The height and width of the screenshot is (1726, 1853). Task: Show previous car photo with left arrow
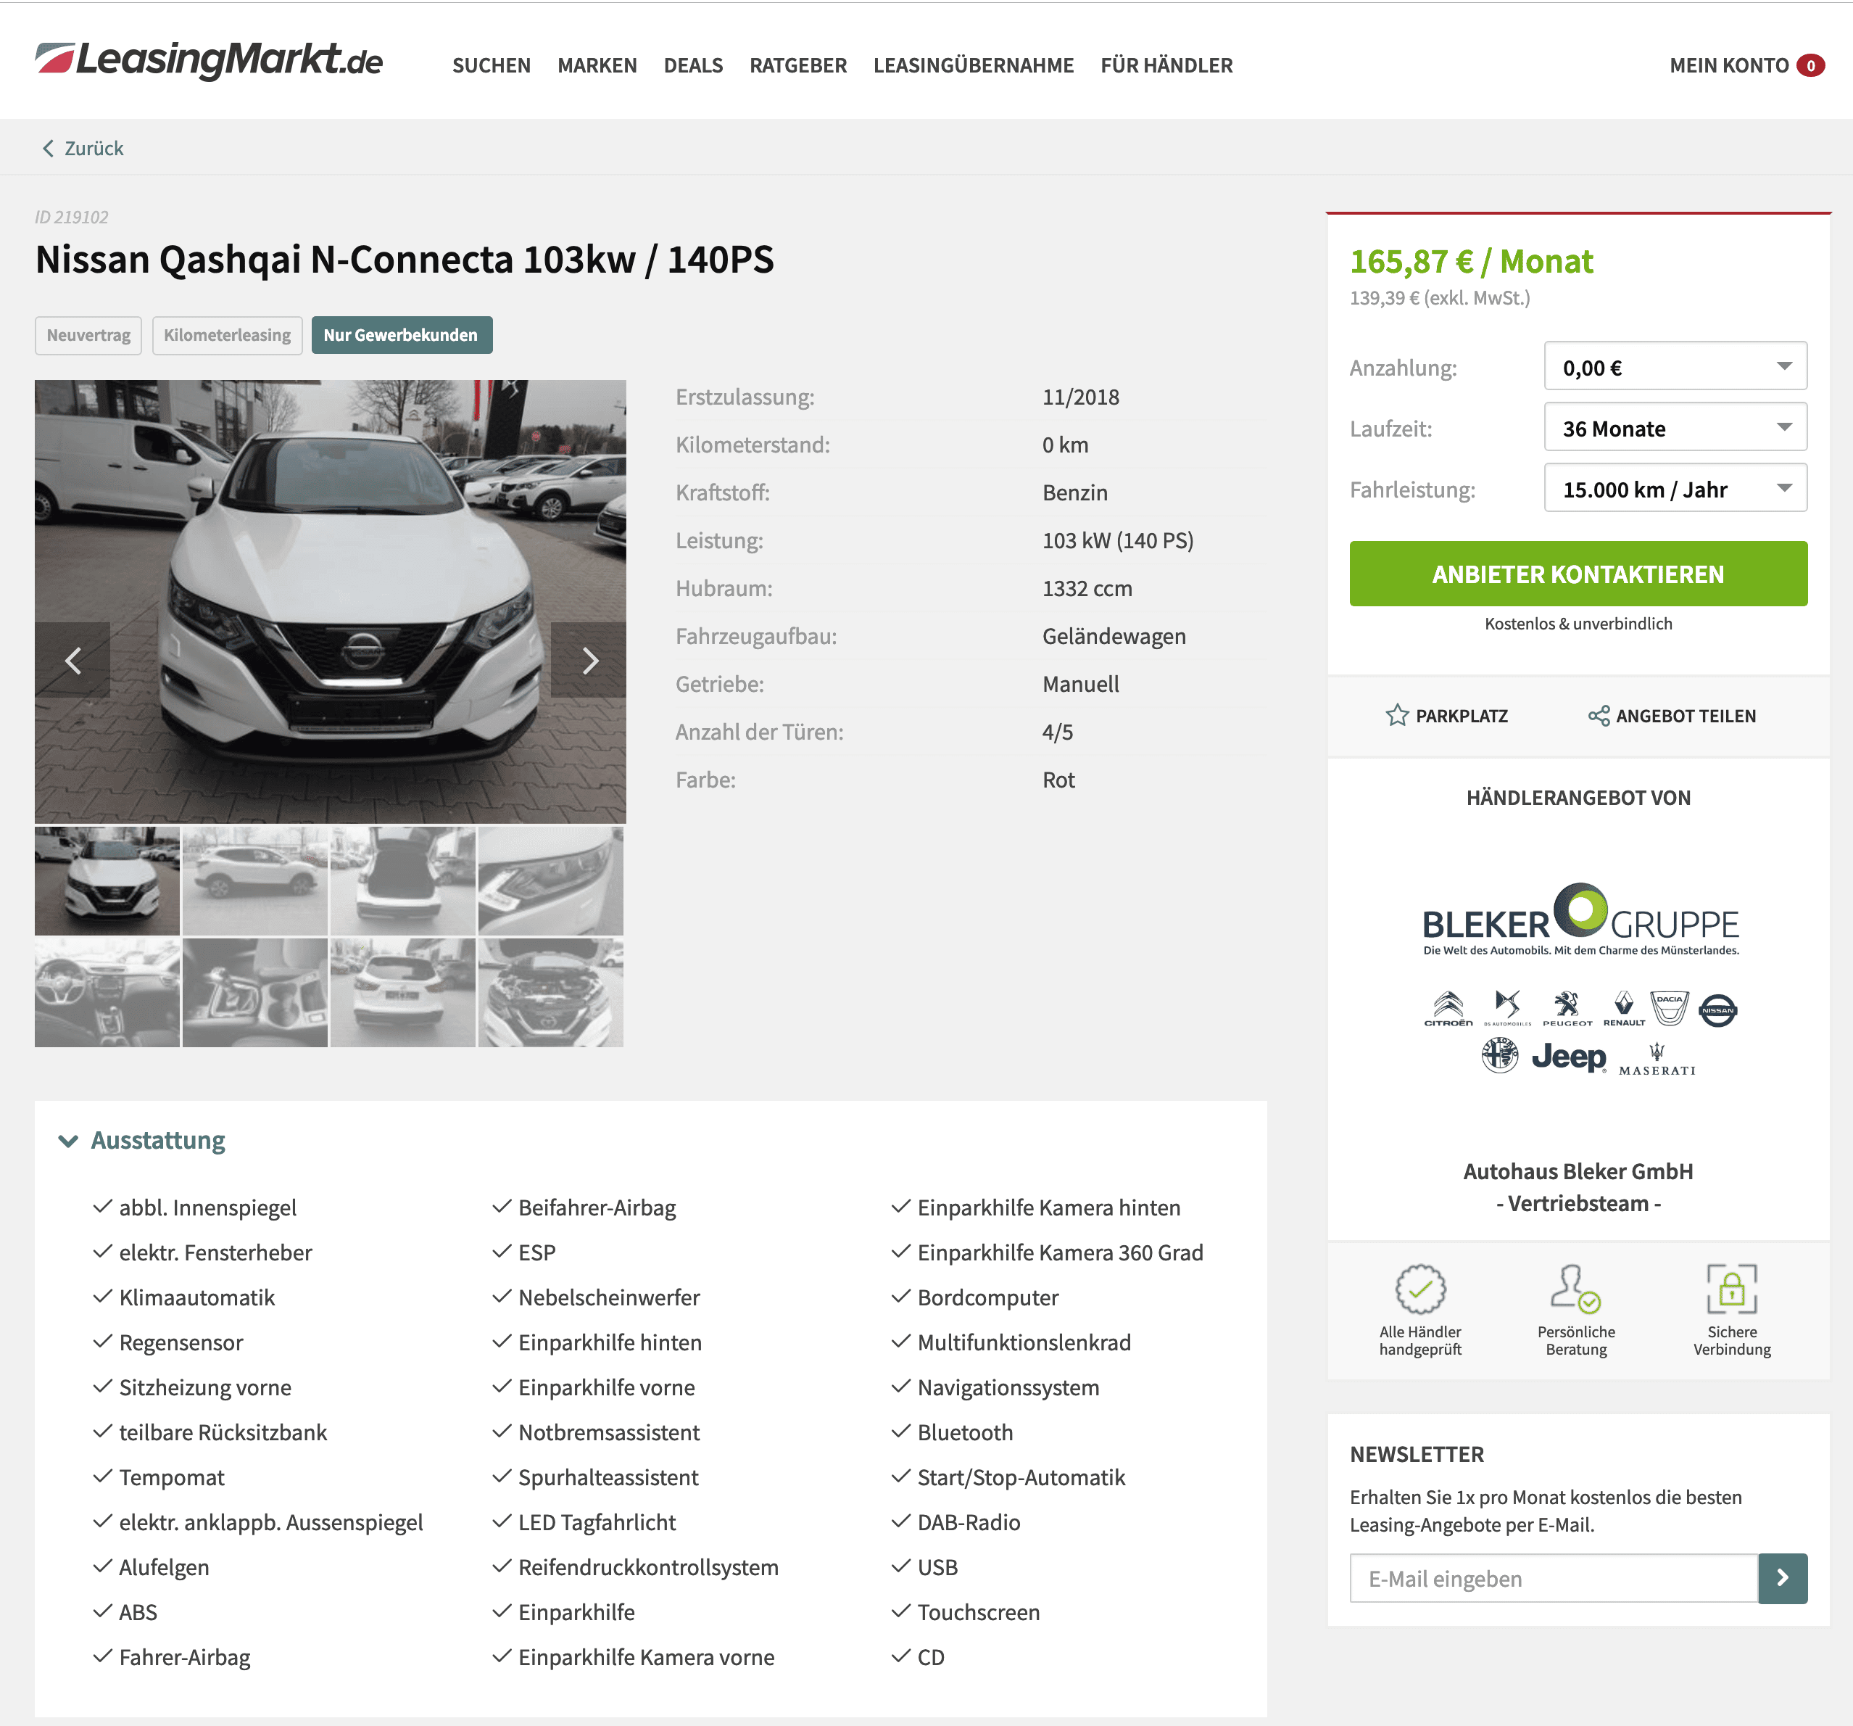tap(72, 660)
